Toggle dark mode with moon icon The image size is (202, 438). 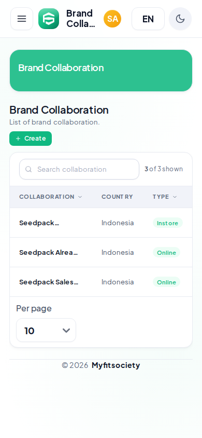[180, 19]
